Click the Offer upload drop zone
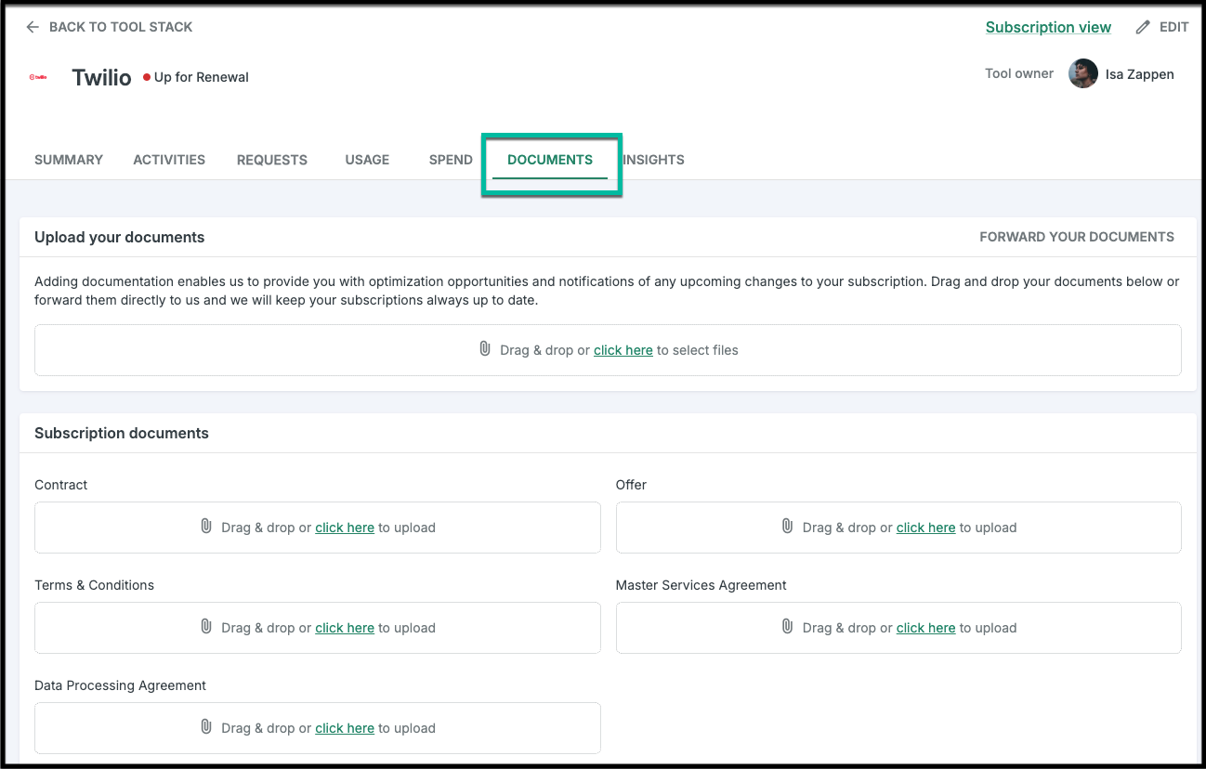The image size is (1206, 769). (x=898, y=528)
